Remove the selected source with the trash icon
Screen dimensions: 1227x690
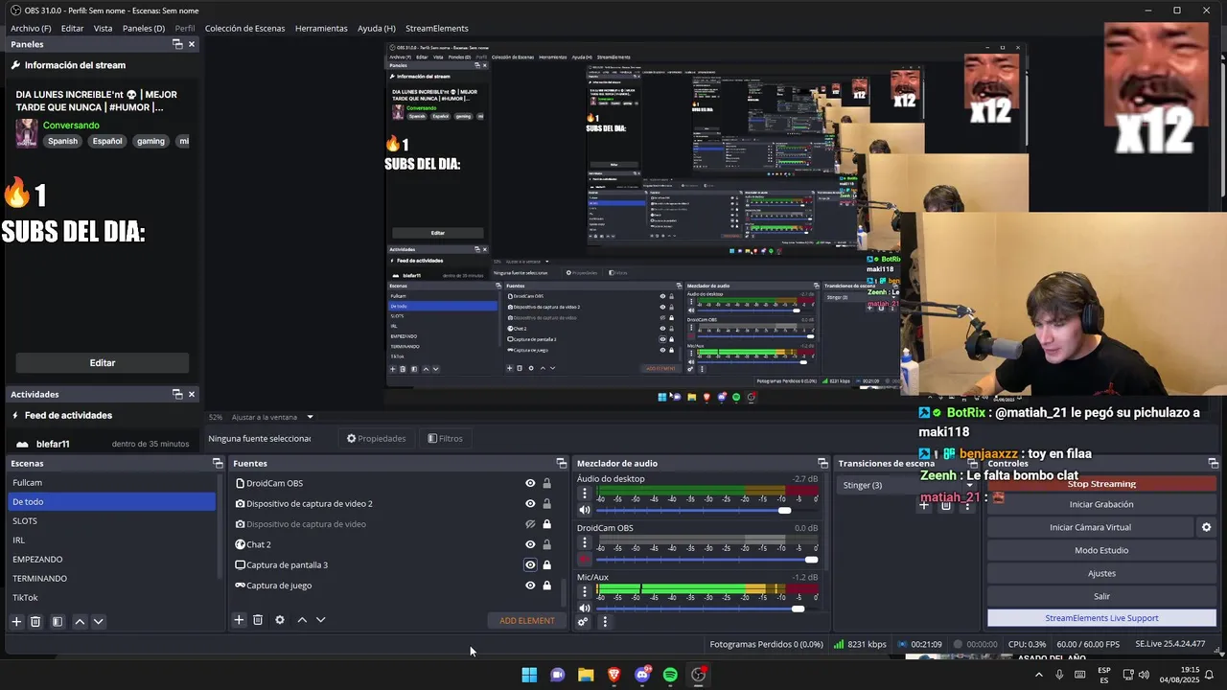pos(258,620)
